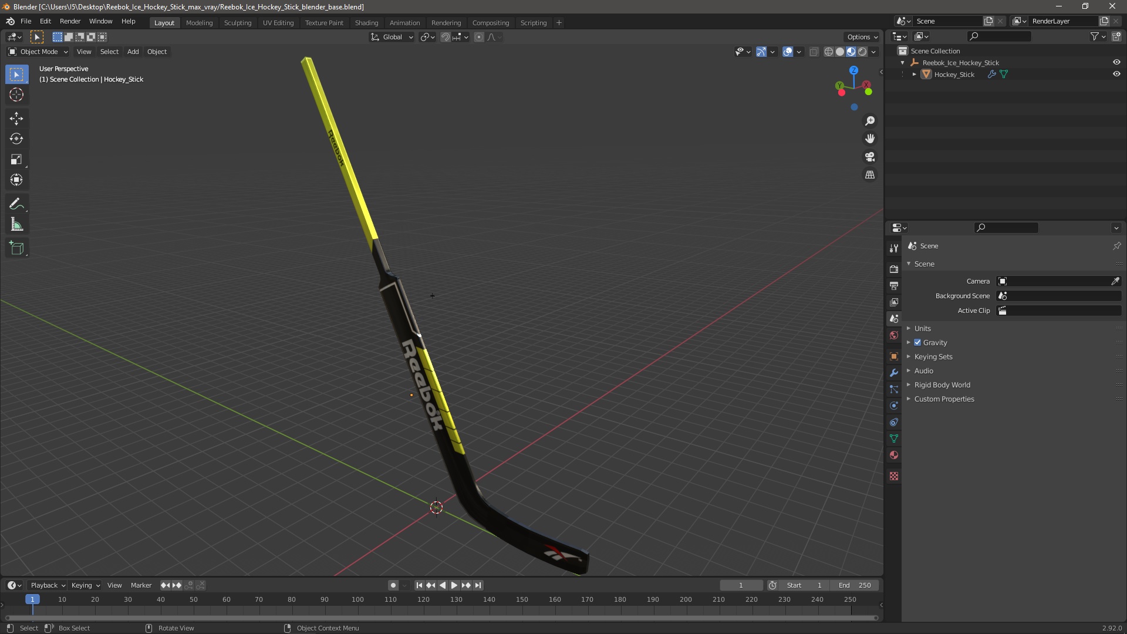Switch to rendered viewport shading
The height and width of the screenshot is (634, 1127).
point(862,52)
